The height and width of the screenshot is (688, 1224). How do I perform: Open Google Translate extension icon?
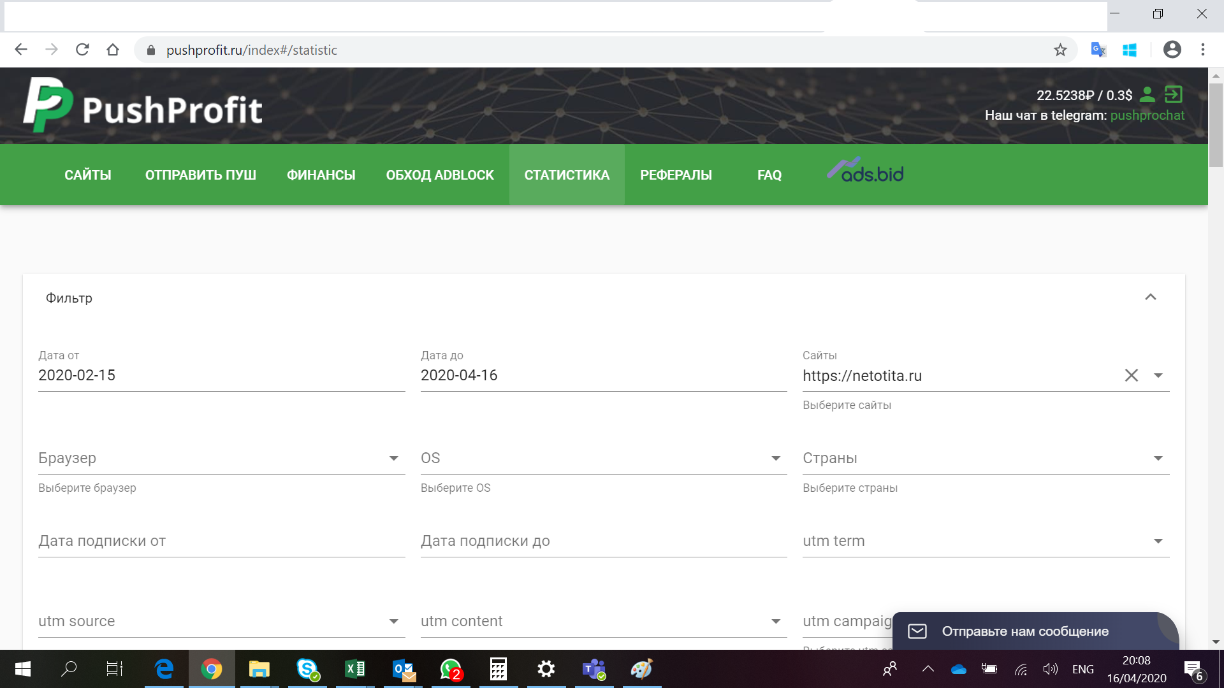click(x=1098, y=50)
